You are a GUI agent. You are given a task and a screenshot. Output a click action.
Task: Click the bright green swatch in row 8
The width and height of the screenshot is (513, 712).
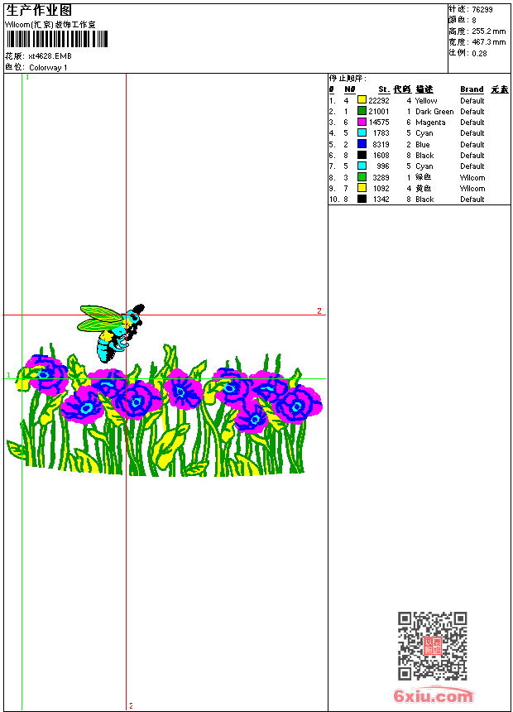pos(362,177)
